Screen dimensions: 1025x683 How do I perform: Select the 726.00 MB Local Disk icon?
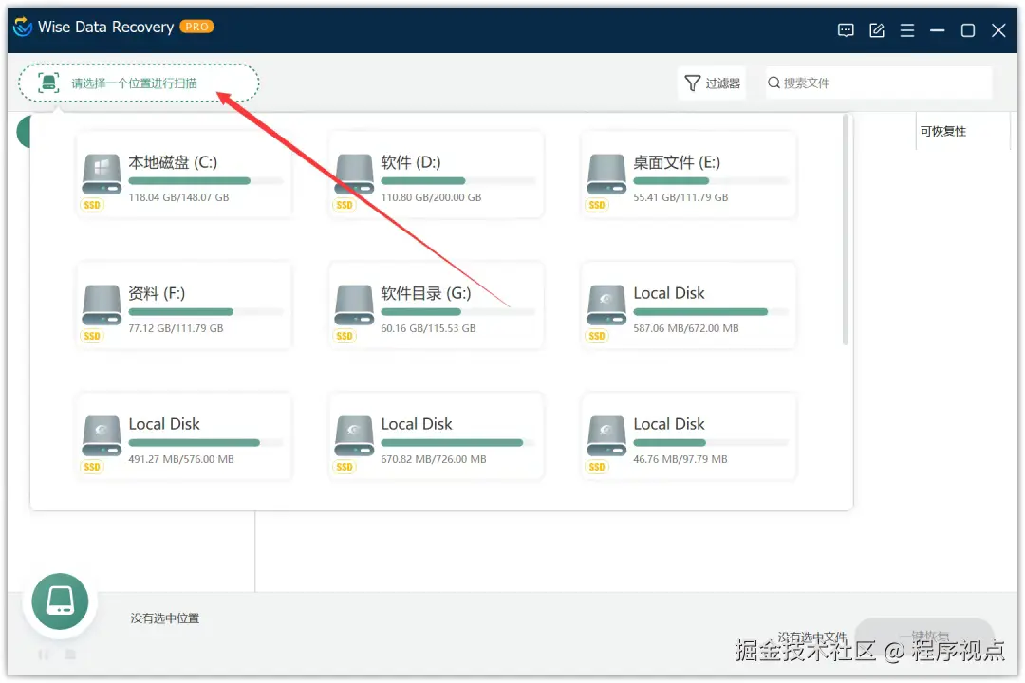[354, 436]
